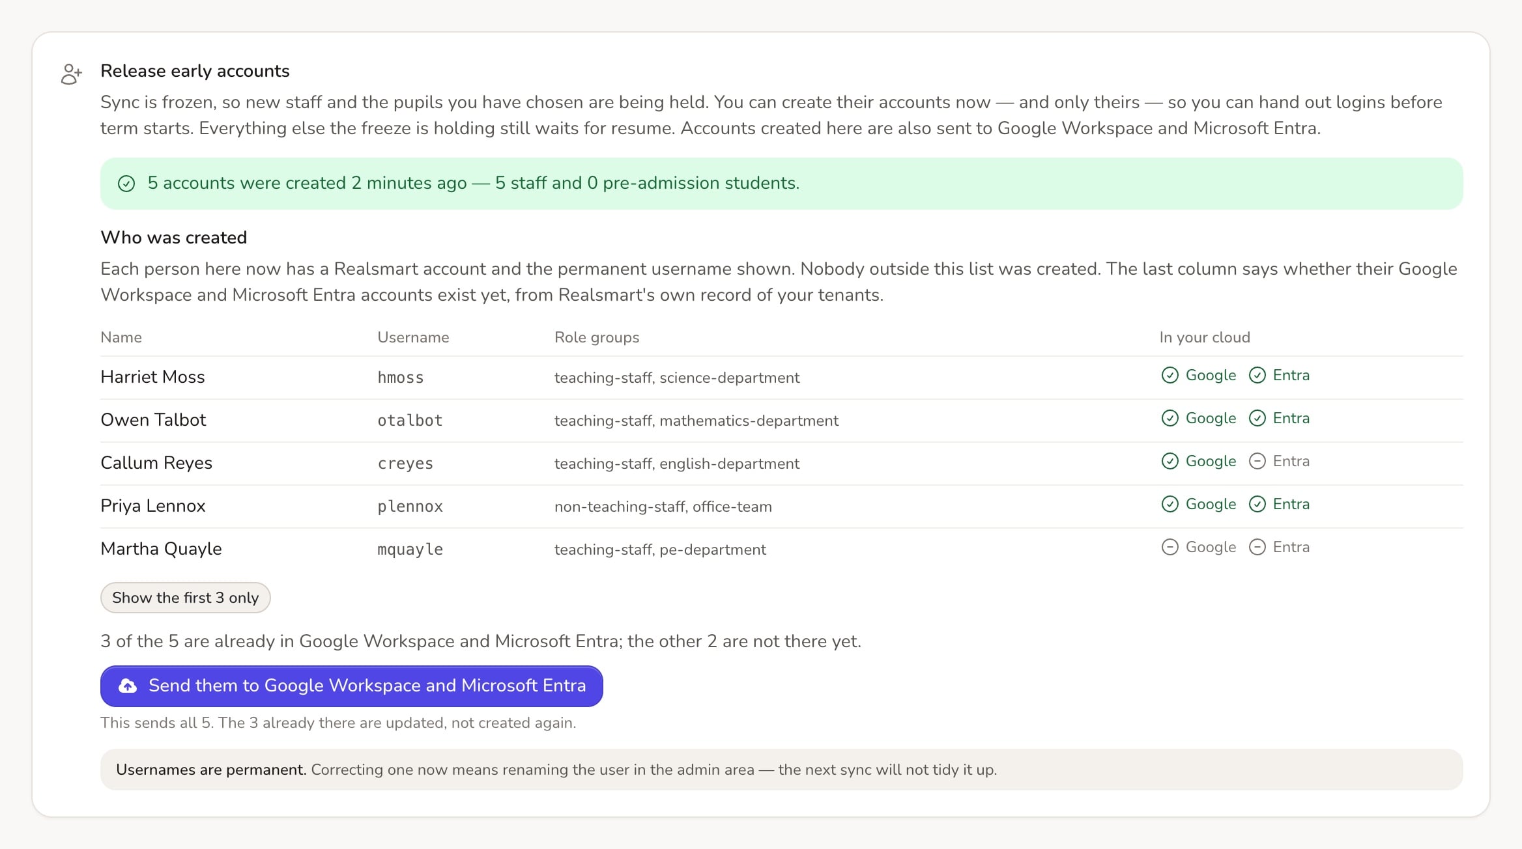
Task: Click Owen Talbot's Entra check icon
Action: (x=1257, y=418)
